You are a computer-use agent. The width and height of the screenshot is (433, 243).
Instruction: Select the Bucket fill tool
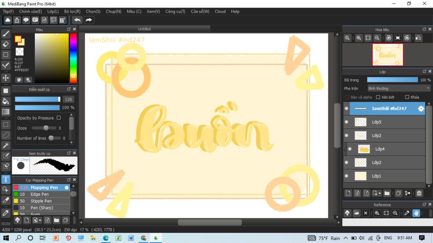(x=6, y=101)
